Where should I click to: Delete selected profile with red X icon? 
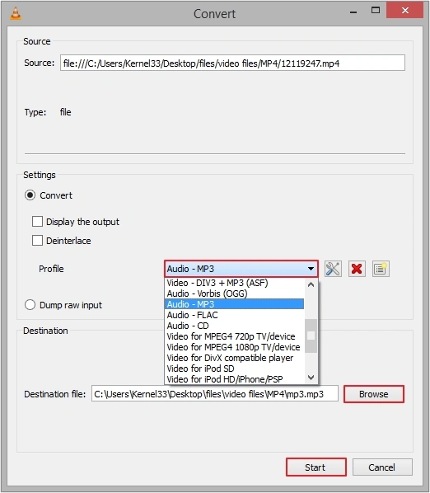357,269
